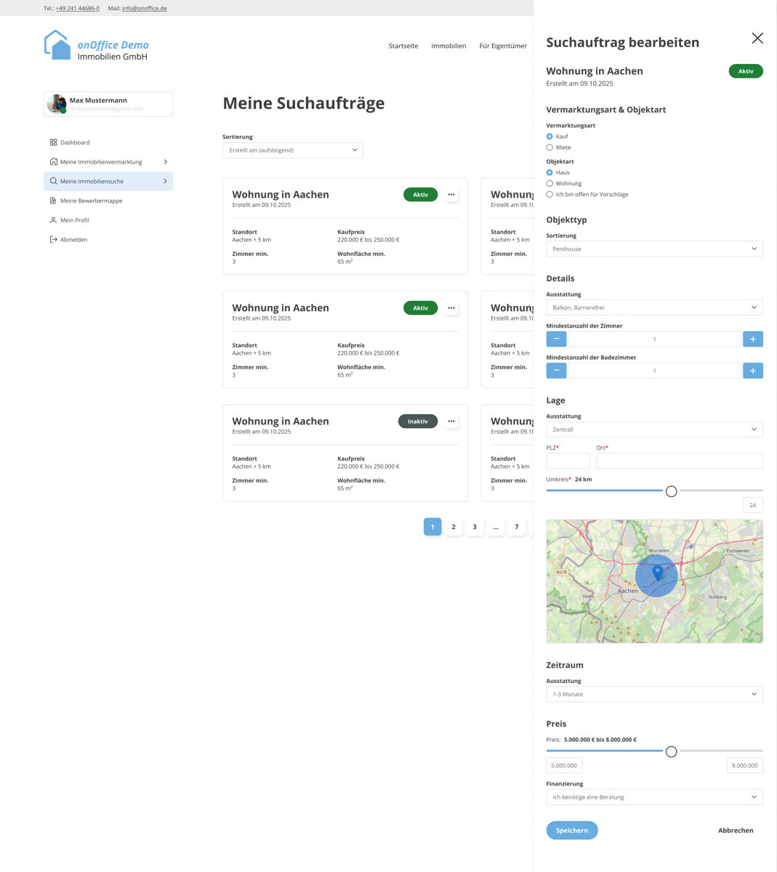The width and height of the screenshot is (777, 872).
Task: Open Meine Bewerbermappe using the document icon
Action: (52, 201)
